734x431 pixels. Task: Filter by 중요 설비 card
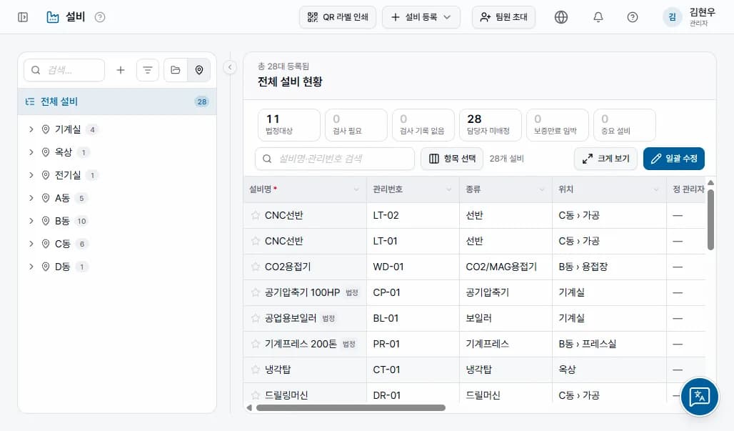(625, 124)
